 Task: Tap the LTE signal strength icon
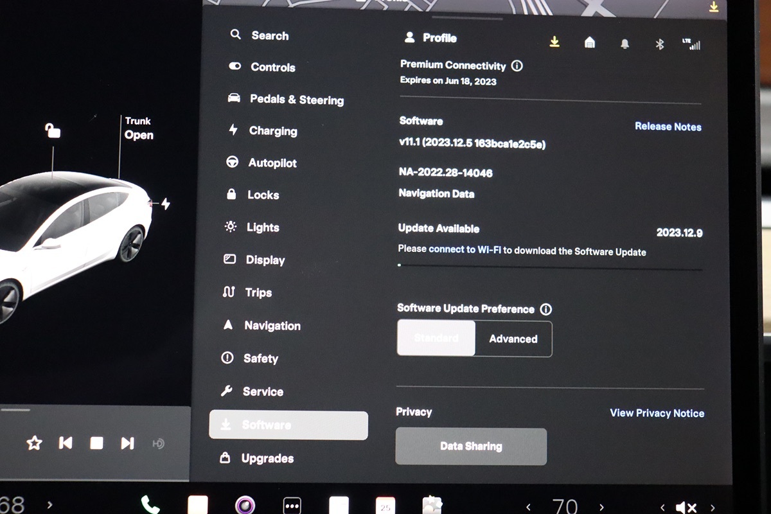pyautogui.click(x=691, y=44)
